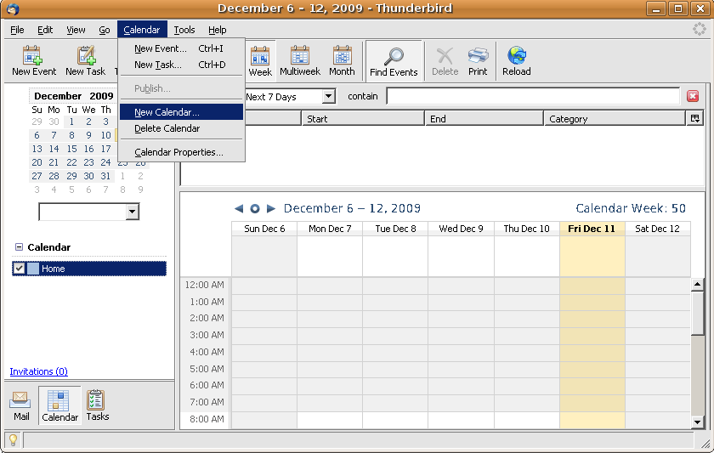The height and width of the screenshot is (453, 714).
Task: Click the Tue Dec 8 day header
Action: [x=396, y=229]
